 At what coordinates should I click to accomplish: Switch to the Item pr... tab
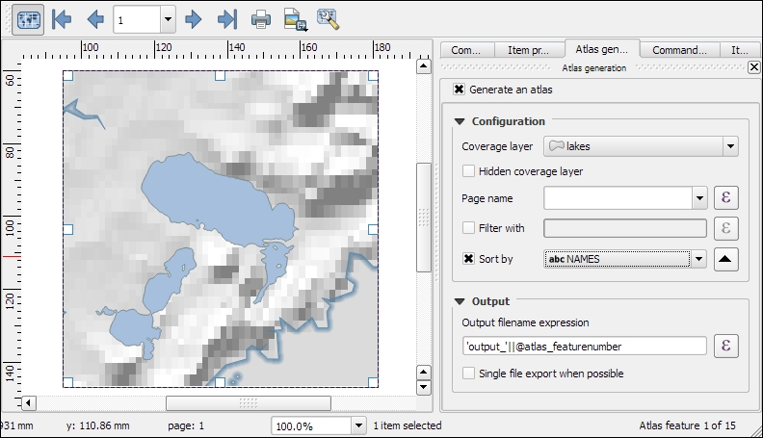click(529, 50)
